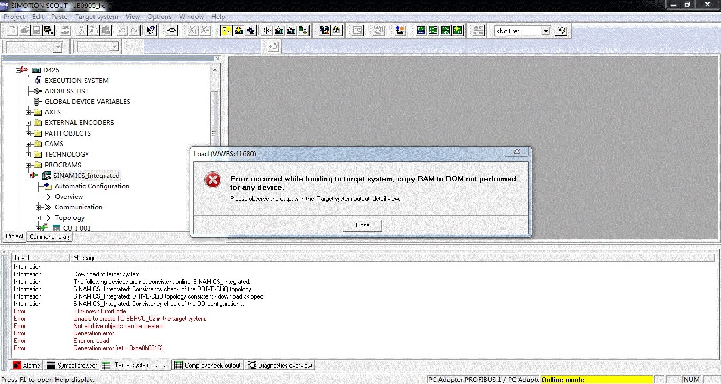Expand the CAMS folder
The image size is (721, 384).
(x=29, y=144)
